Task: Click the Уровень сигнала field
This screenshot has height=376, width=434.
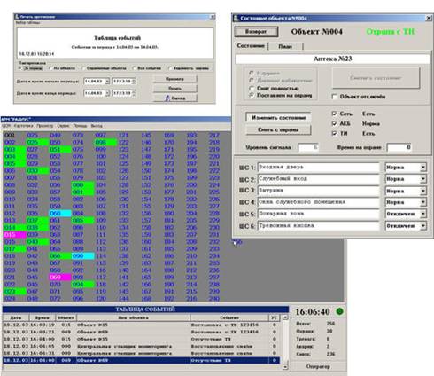Action: tap(308, 147)
